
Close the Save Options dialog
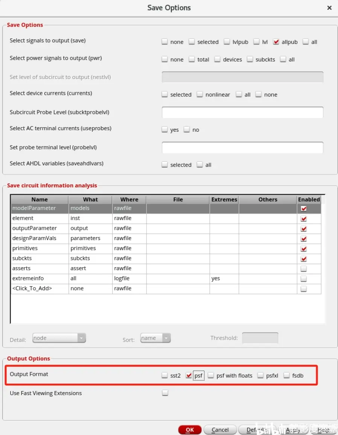329,8
